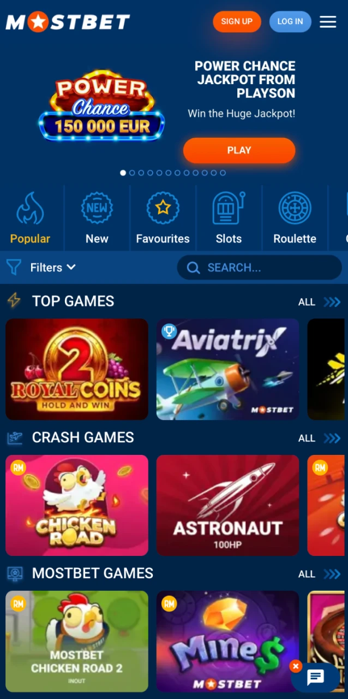This screenshot has height=699, width=348.
Task: Open the live chat bubble icon
Action: point(315,678)
